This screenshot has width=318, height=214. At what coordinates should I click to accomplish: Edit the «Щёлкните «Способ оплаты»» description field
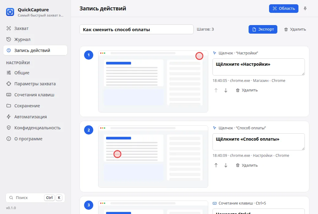259,142
